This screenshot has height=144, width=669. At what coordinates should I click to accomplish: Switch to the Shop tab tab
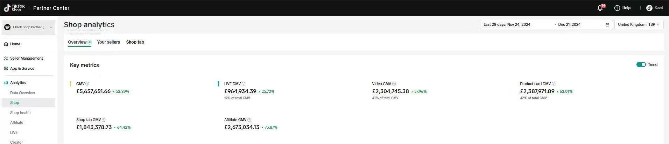[x=135, y=42]
